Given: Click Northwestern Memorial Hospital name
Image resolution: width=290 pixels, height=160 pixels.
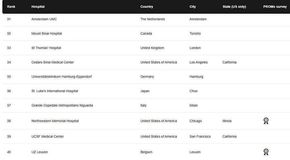Looking at the screenshot, I should (x=55, y=121).
